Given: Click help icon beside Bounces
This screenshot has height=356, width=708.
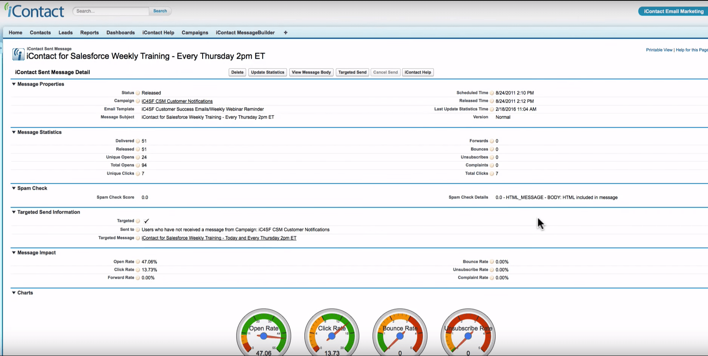Looking at the screenshot, I should tap(492, 150).
